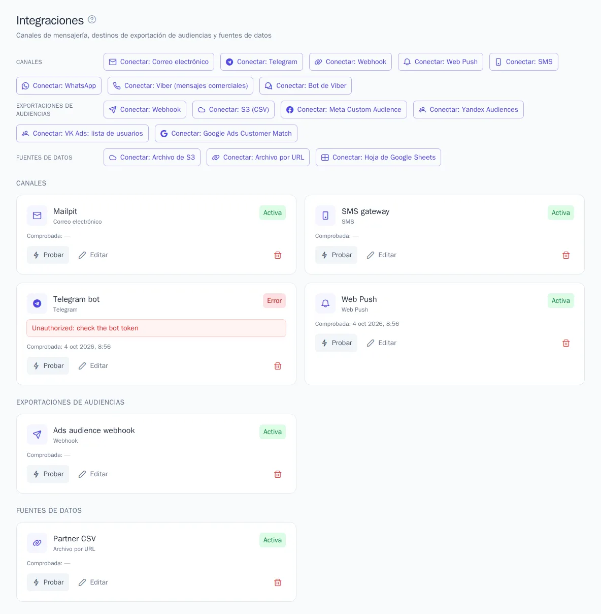Viewport: 601px width, 614px height.
Task: Click the Error badge on Telegram bot
Action: 274,301
